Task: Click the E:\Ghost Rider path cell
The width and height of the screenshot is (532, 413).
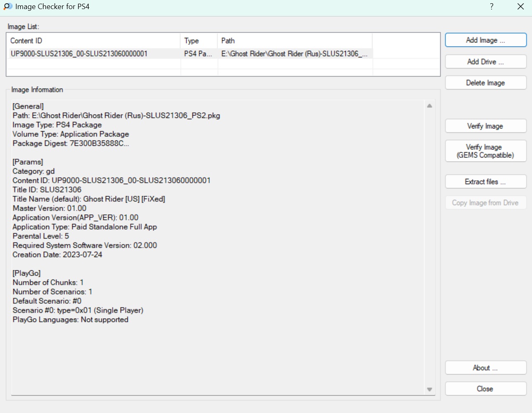Action: (x=294, y=54)
